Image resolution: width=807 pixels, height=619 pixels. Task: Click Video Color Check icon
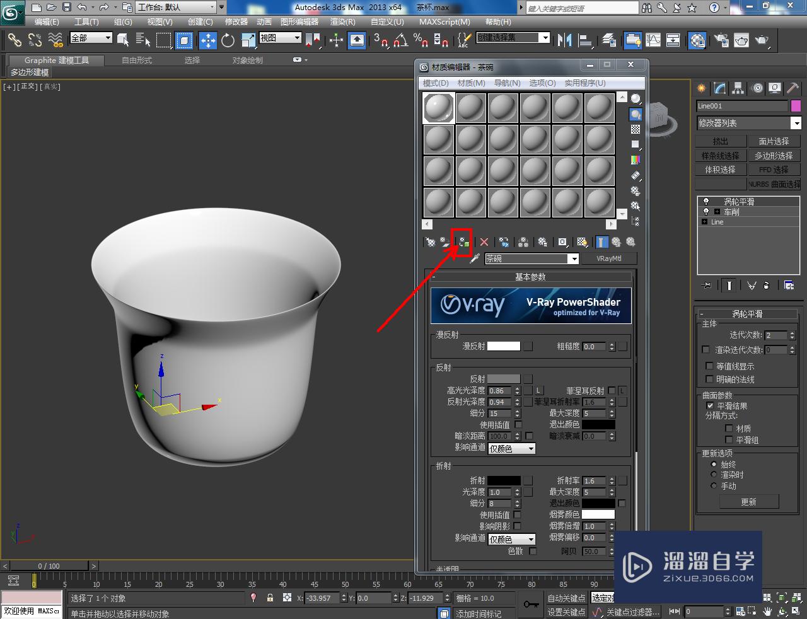[636, 160]
